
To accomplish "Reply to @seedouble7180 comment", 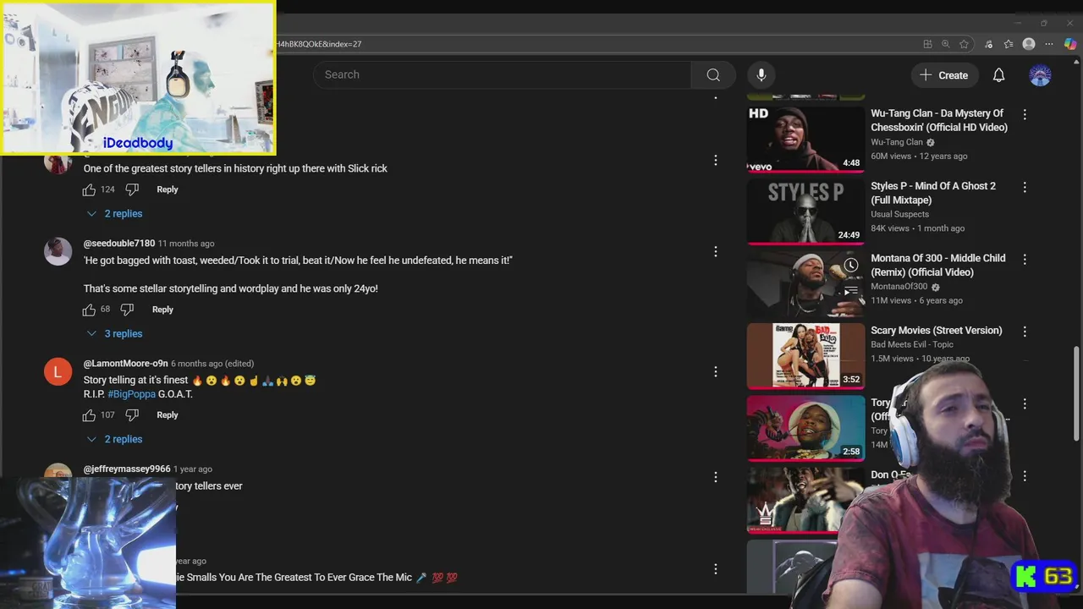I will [x=162, y=310].
